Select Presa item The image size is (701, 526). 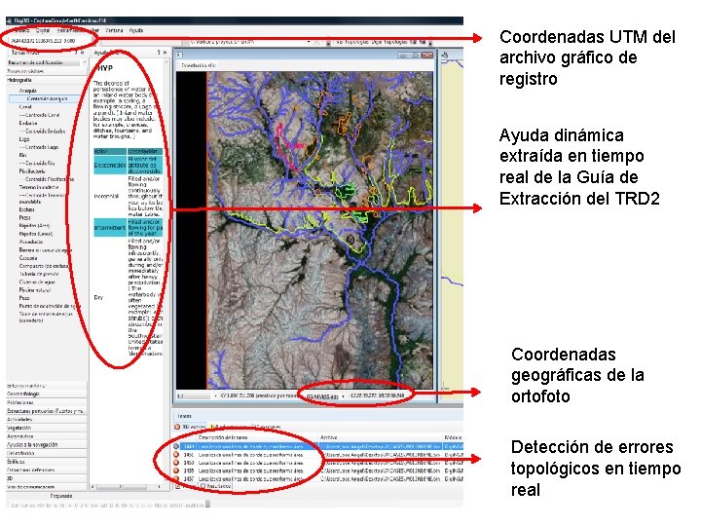click(x=24, y=217)
